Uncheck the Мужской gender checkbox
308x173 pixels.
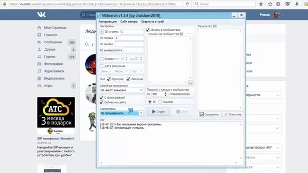109,79
